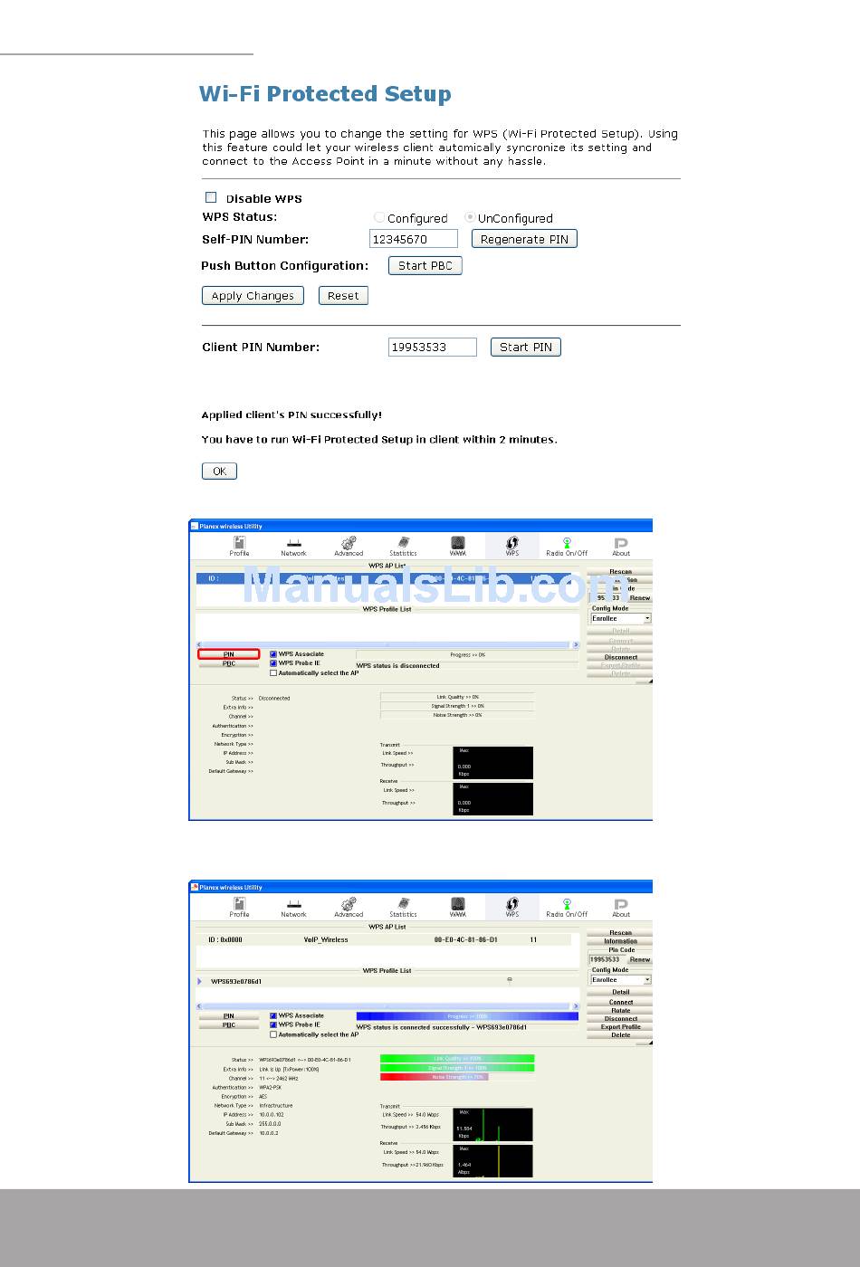
Task: Uncheck WPS Associate in the connected utility window
Action: point(273,1015)
